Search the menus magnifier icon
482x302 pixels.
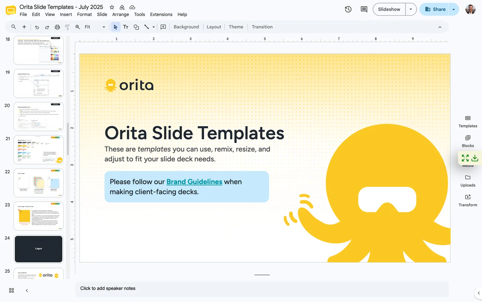pyautogui.click(x=14, y=27)
